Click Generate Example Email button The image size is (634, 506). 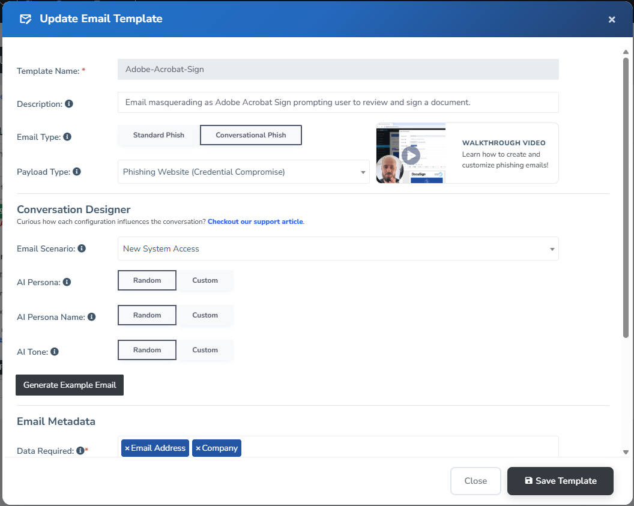(70, 385)
